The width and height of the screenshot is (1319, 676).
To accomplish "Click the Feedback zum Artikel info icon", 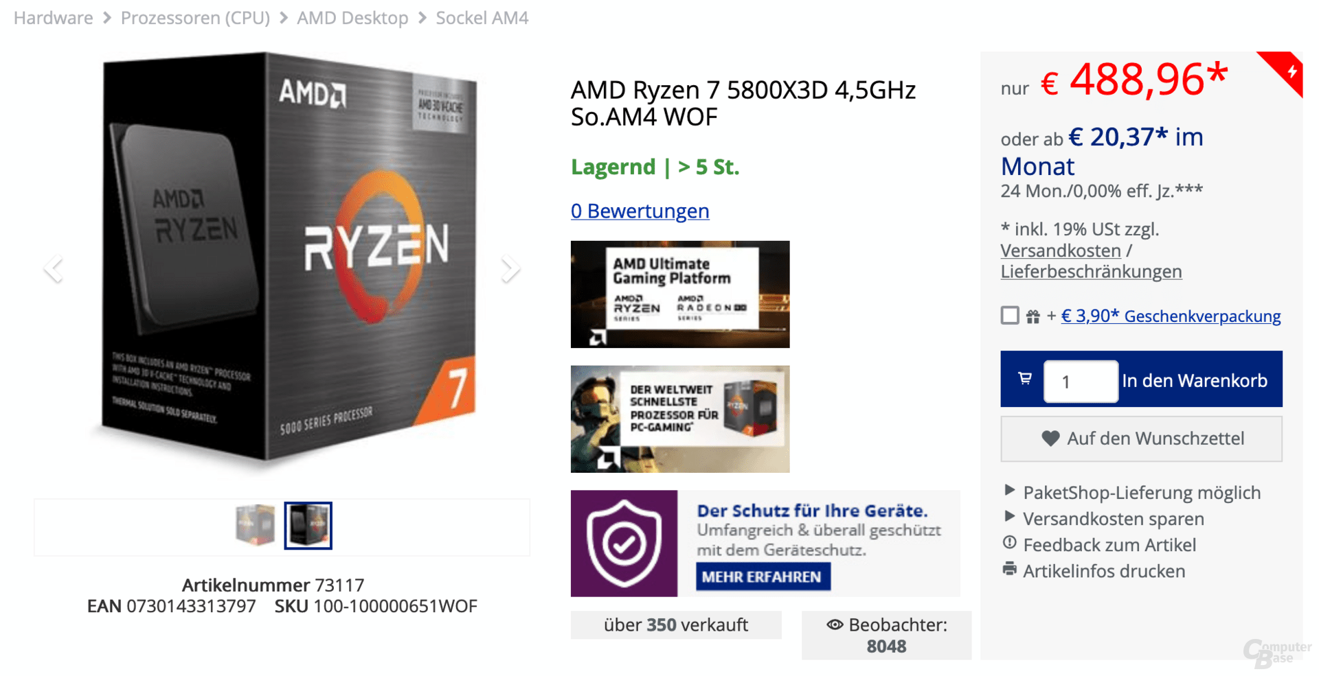I will click(1009, 543).
